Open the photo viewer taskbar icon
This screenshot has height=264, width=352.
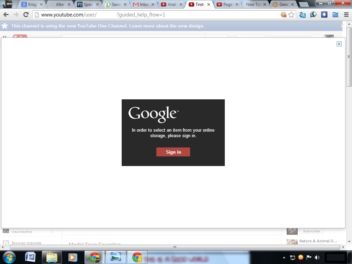click(x=116, y=257)
